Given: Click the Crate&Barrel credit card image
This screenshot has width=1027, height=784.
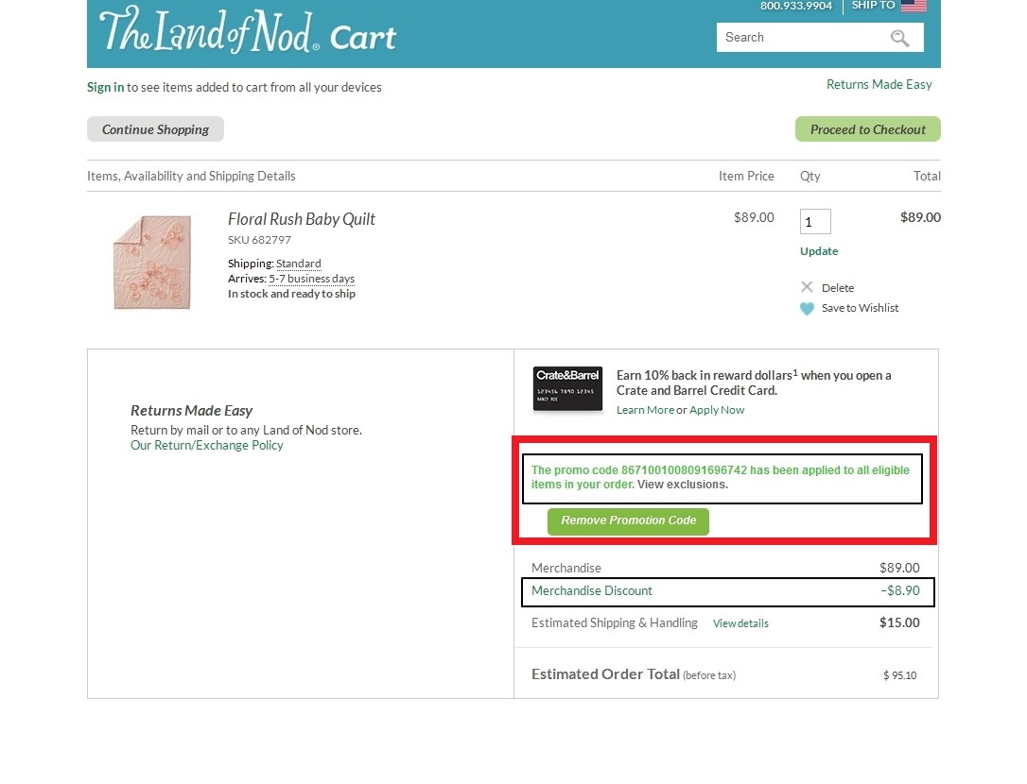Looking at the screenshot, I should (567, 389).
